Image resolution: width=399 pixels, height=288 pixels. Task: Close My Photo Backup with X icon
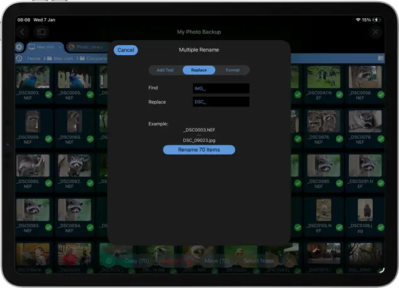[375, 32]
